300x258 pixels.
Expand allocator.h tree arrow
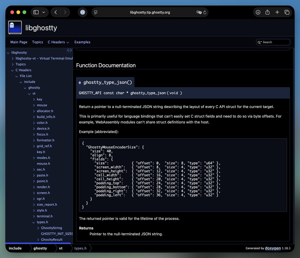[x=34, y=111]
